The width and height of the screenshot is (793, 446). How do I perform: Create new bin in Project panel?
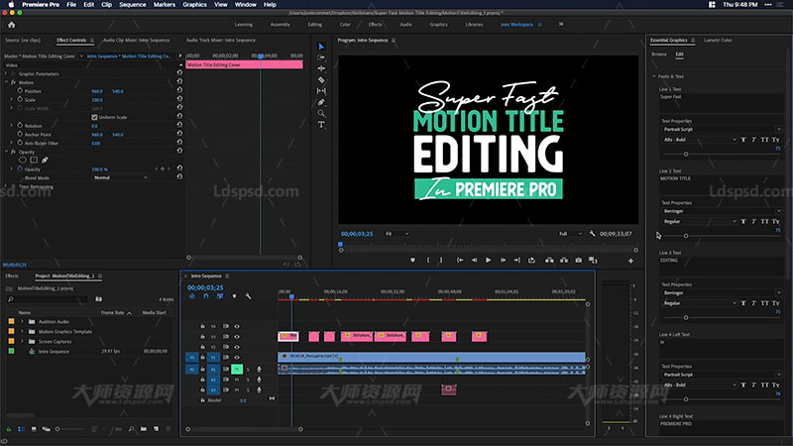pyautogui.click(x=144, y=429)
